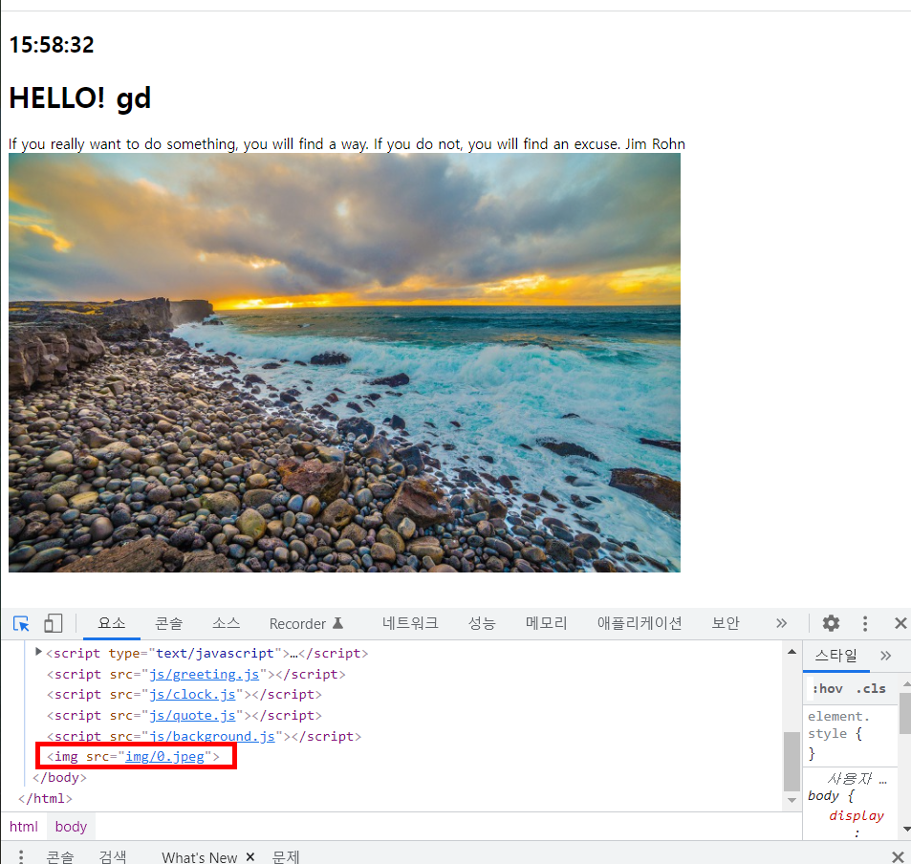Select the </body> closing tag row
This screenshot has width=911, height=864.
click(x=59, y=777)
